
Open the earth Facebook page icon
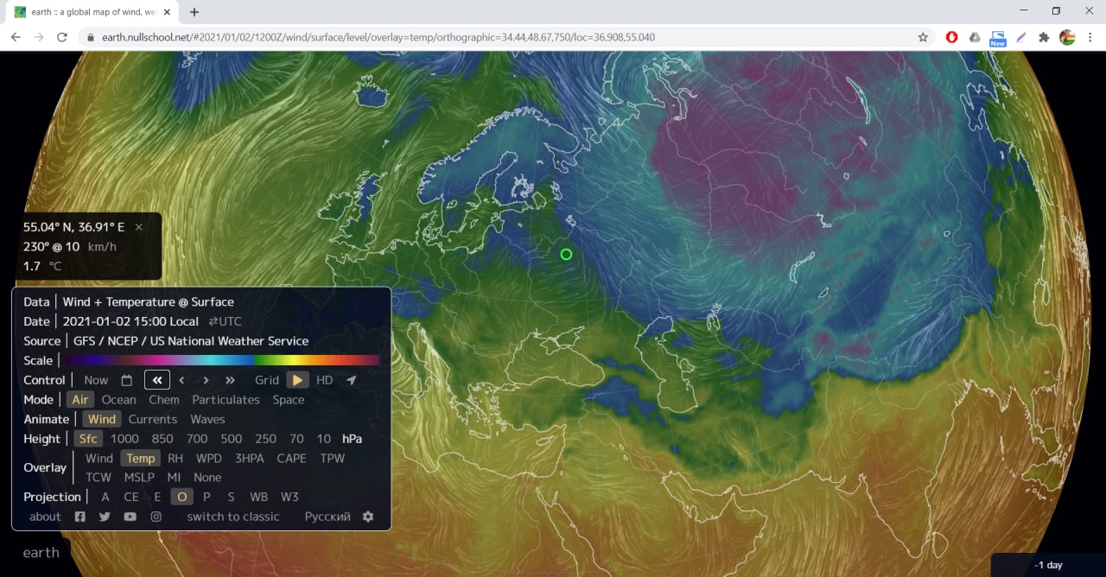click(79, 517)
